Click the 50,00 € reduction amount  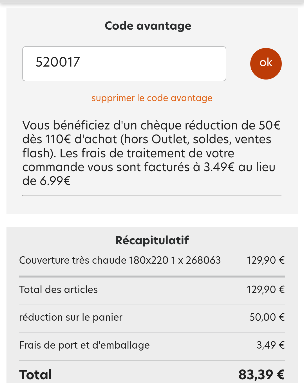click(267, 317)
